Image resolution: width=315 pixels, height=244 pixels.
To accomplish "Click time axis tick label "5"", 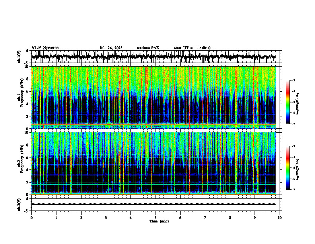I will coord(156,218).
